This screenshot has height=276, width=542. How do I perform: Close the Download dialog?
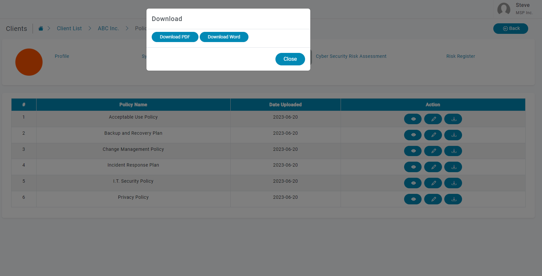coord(290,59)
